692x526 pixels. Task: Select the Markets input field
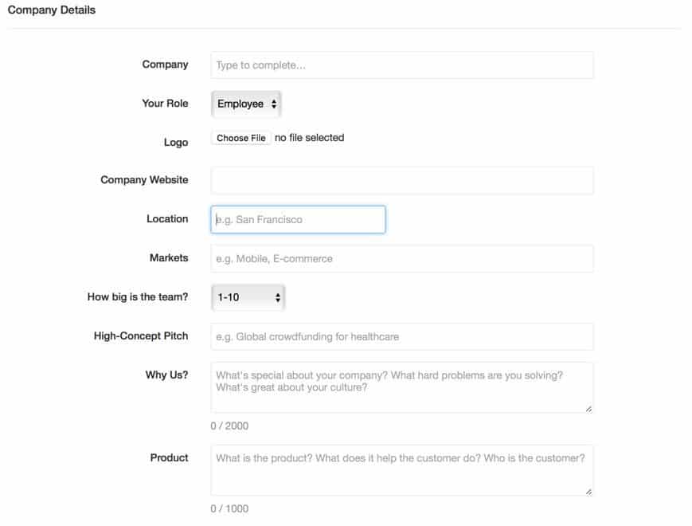pos(401,258)
